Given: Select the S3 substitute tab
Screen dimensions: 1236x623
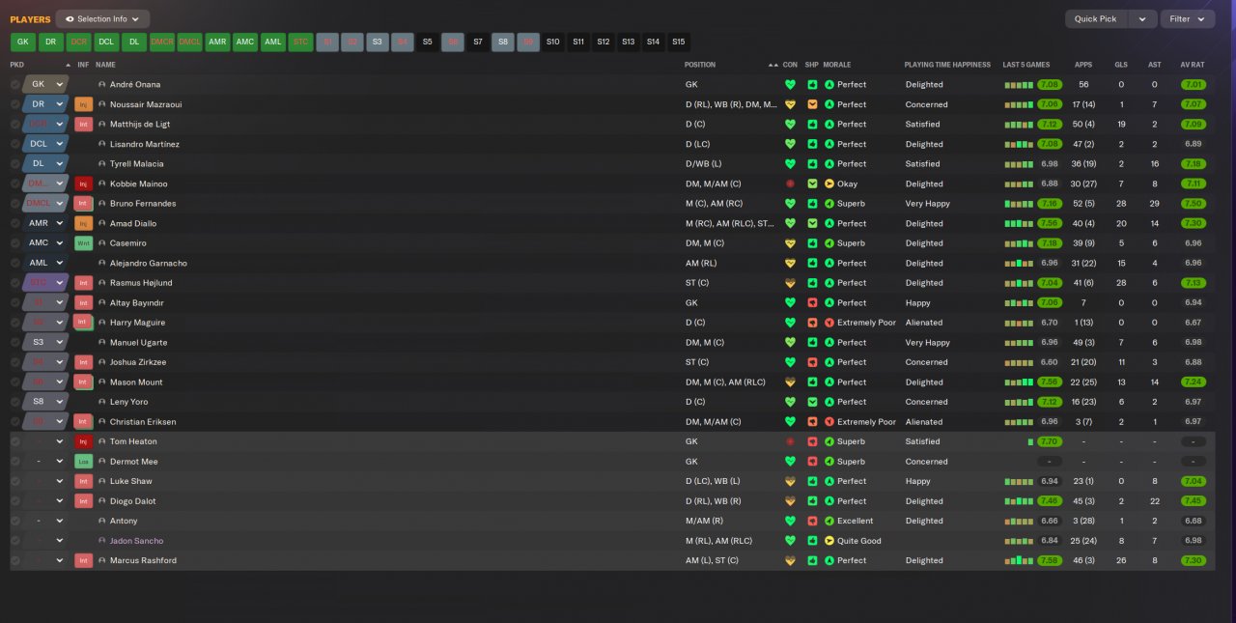Looking at the screenshot, I should [378, 42].
